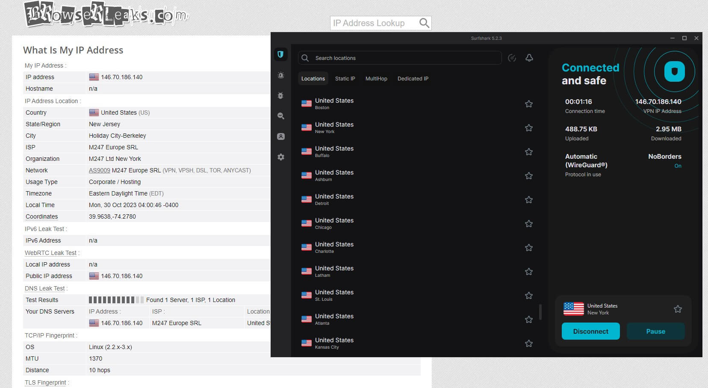The image size is (708, 388).
Task: Switch to the Dedicated IP tab
Action: pyautogui.click(x=413, y=79)
